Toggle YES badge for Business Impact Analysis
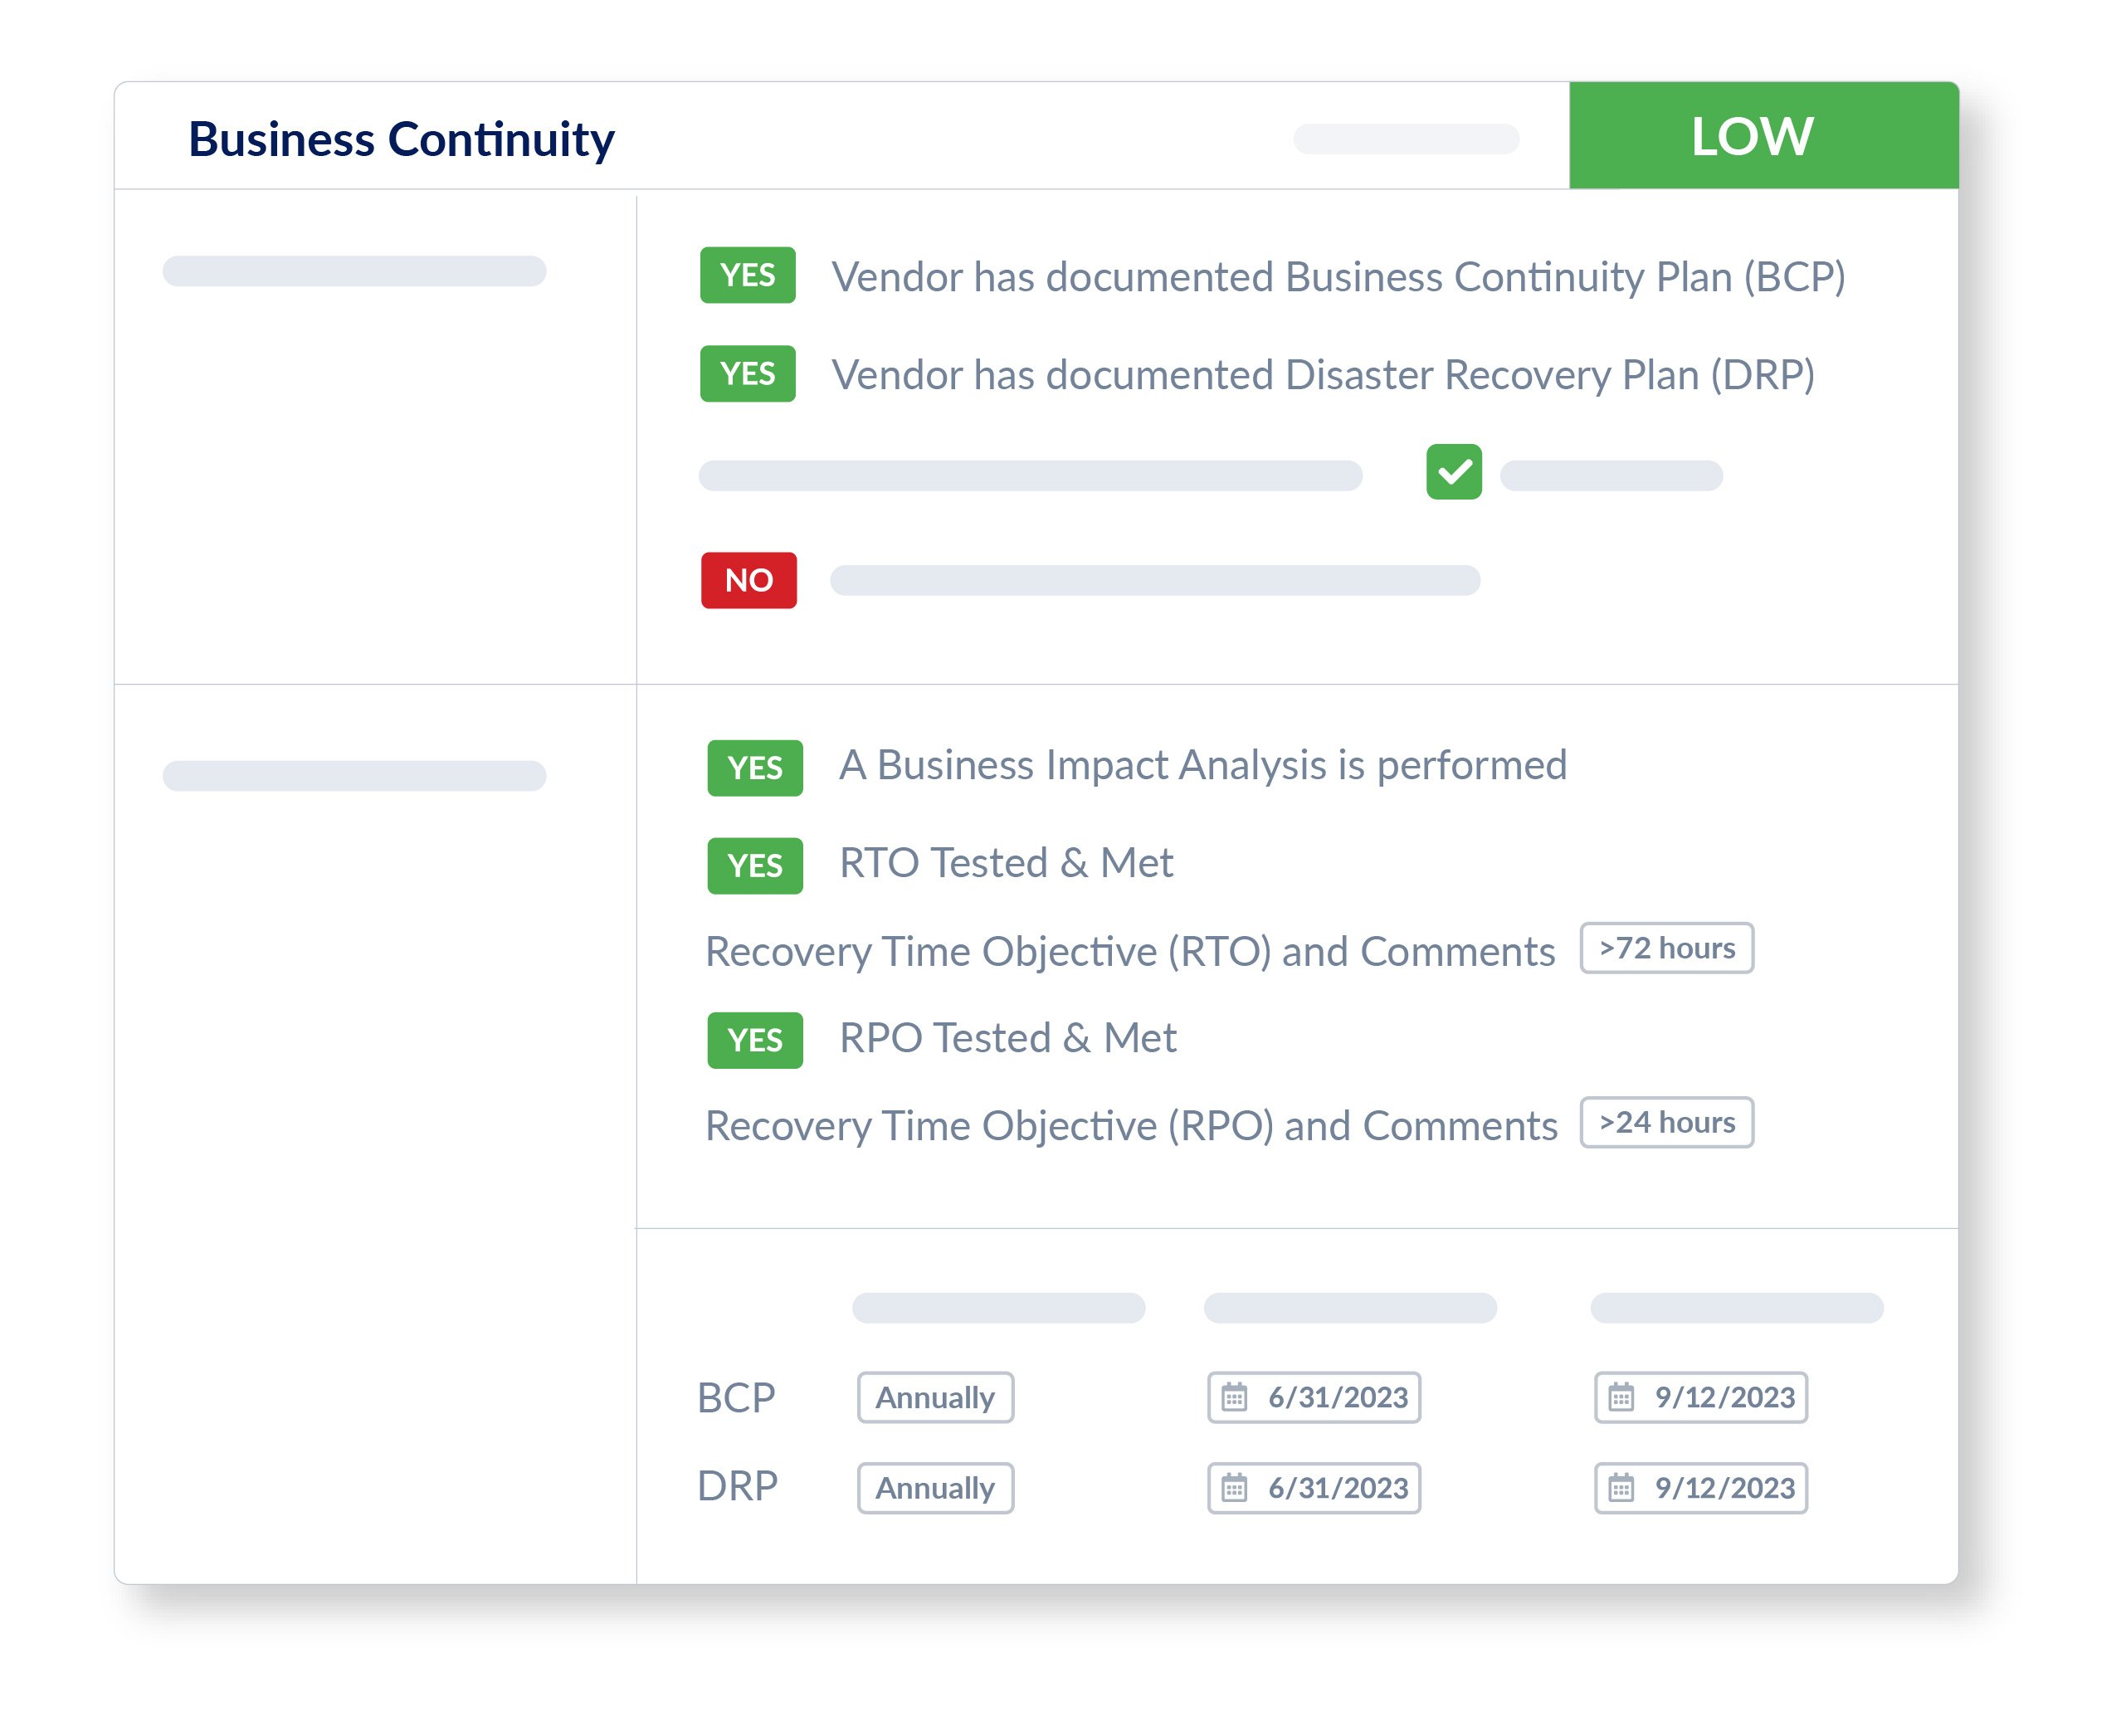The image size is (2121, 1736). click(755, 768)
